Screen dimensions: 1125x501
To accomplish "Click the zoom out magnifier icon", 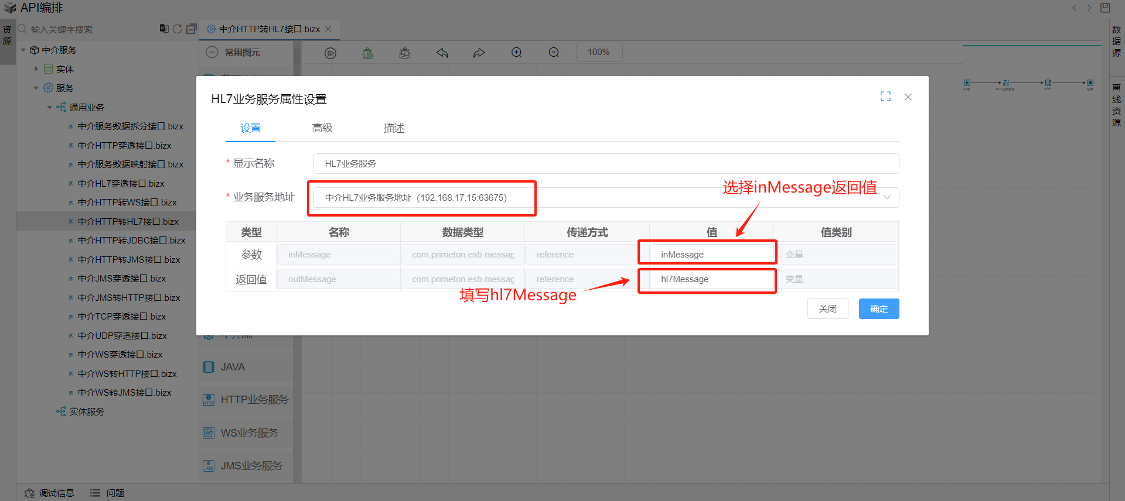I will coord(554,53).
